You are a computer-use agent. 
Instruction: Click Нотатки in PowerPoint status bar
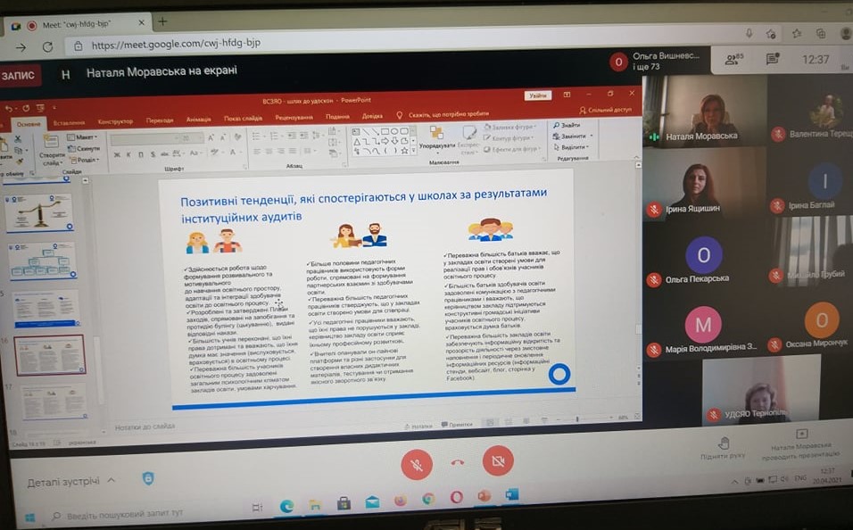(418, 426)
